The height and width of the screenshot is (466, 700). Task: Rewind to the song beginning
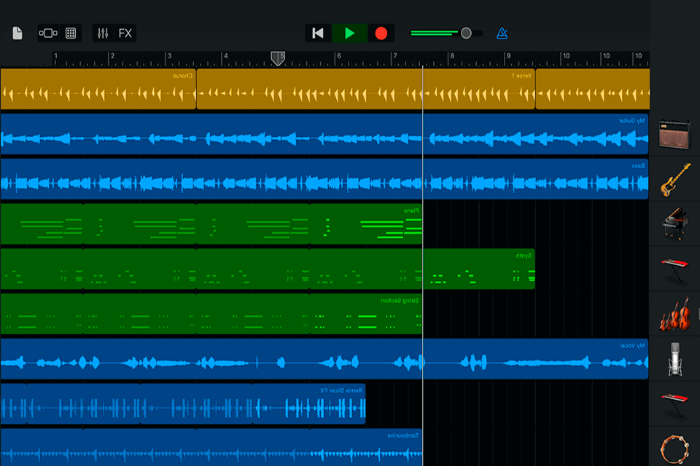[x=318, y=33]
